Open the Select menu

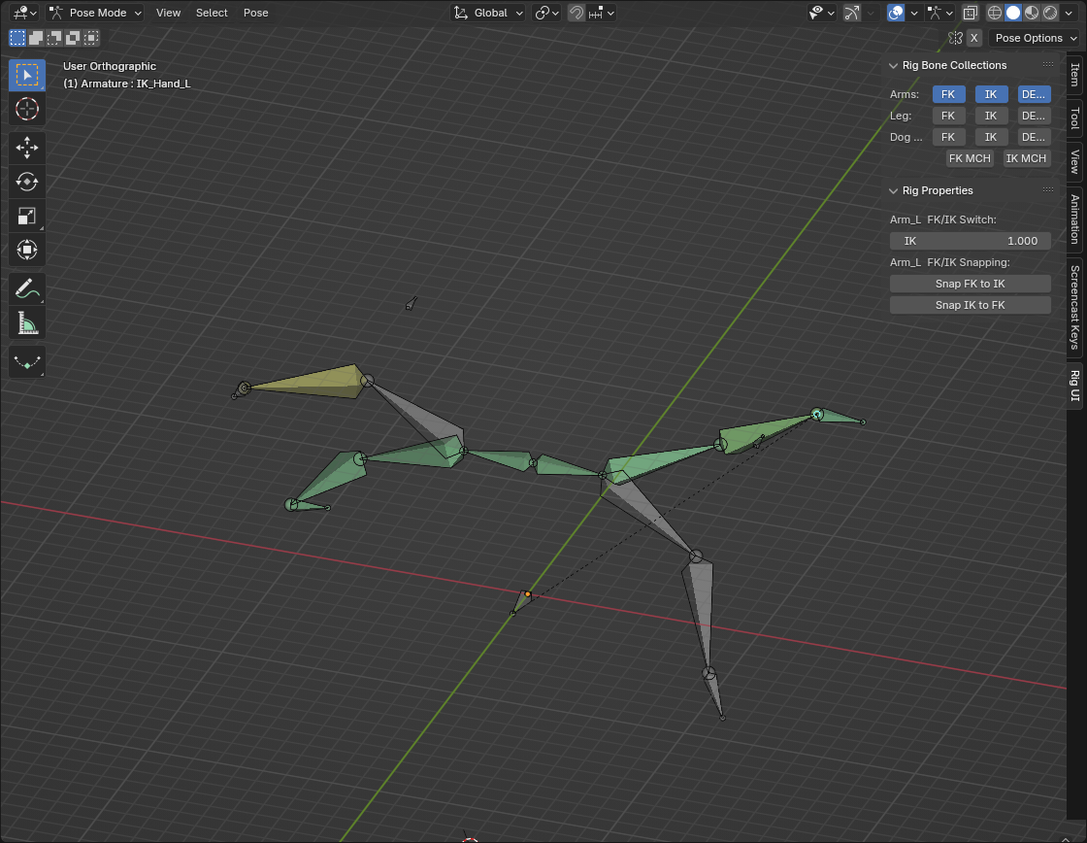click(212, 13)
